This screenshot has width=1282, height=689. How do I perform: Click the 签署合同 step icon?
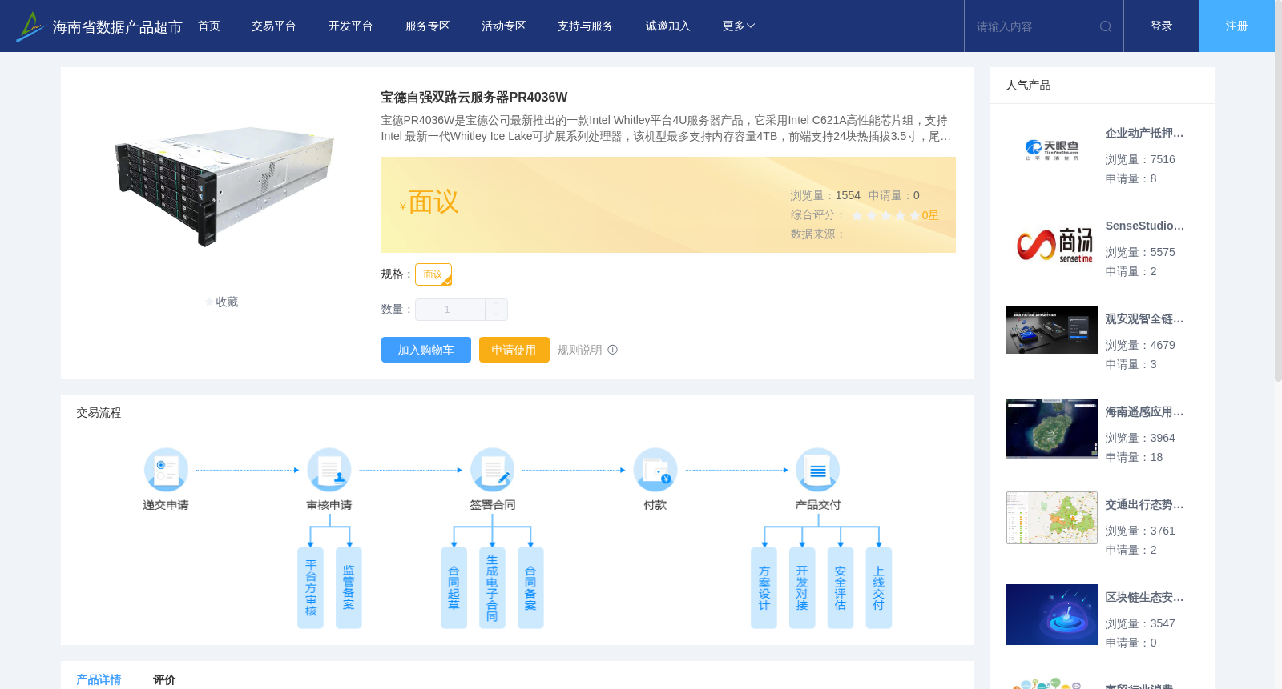tap(492, 469)
